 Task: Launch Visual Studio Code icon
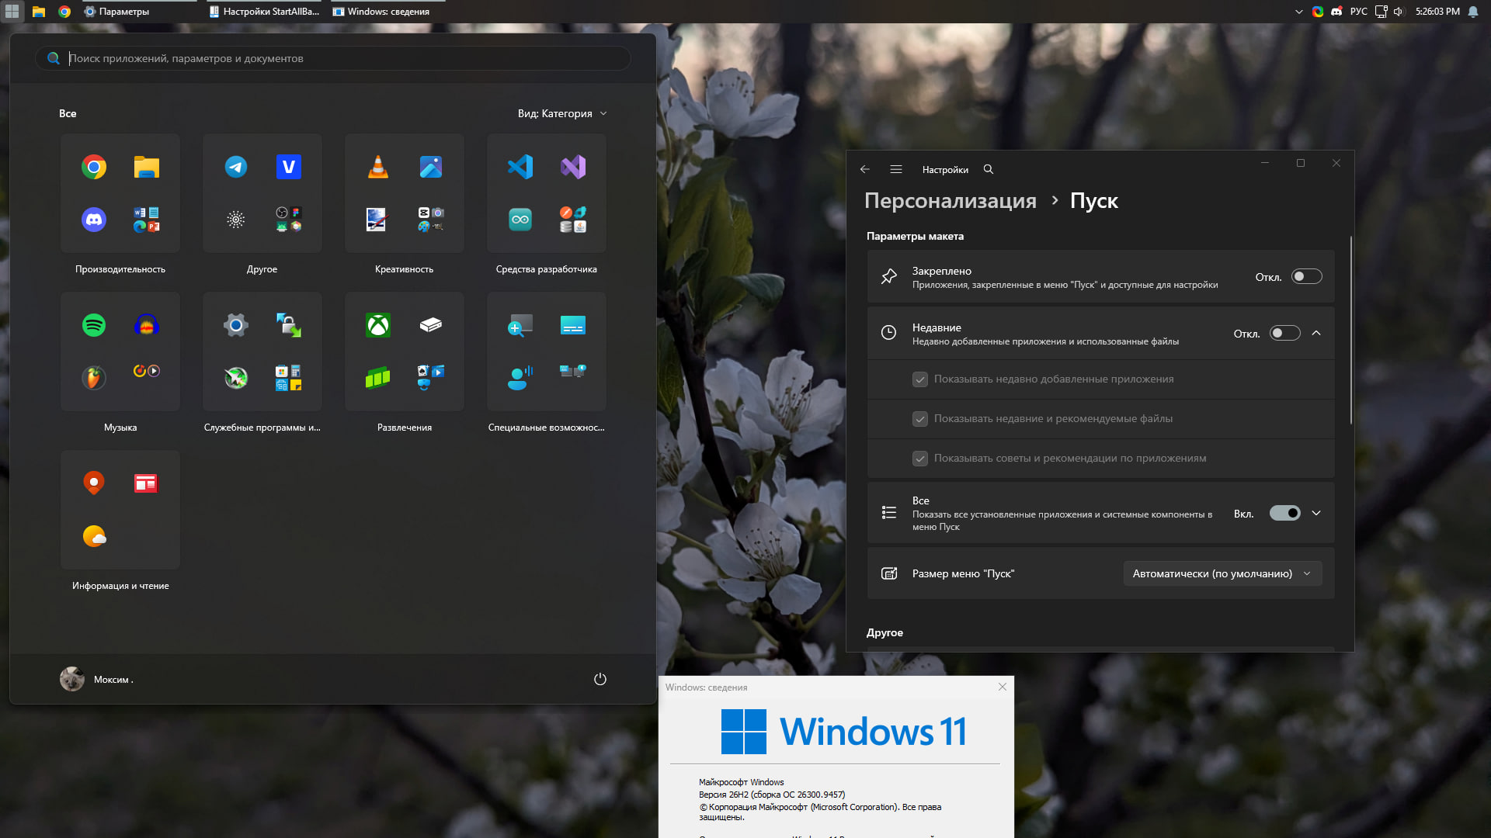pos(520,167)
